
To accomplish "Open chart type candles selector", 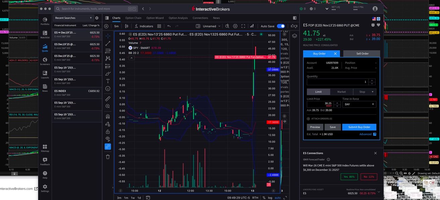I will tap(127, 26).
